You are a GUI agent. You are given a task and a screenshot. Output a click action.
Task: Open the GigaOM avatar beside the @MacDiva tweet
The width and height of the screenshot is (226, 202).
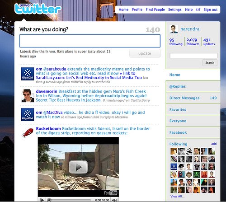click(28, 114)
